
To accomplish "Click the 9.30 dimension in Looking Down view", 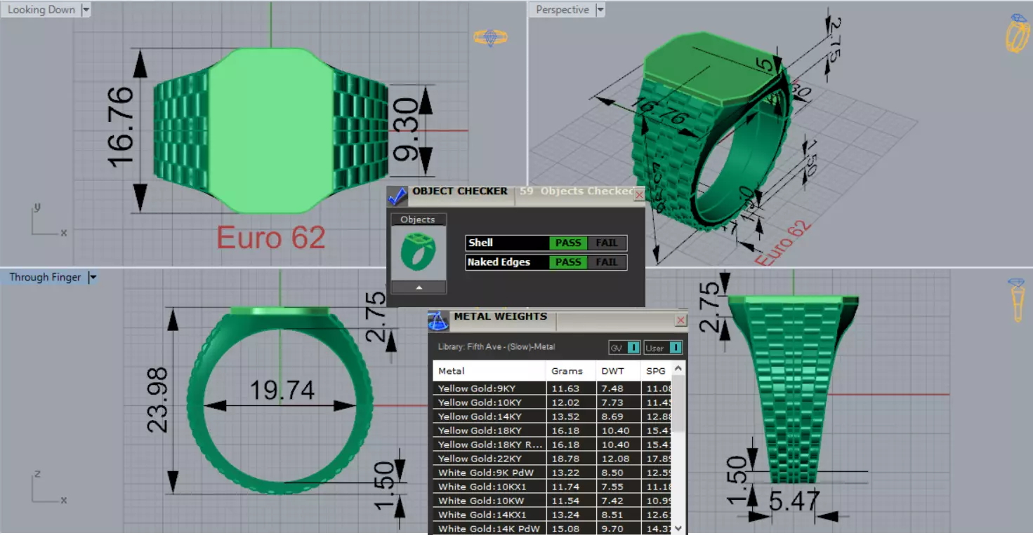I will point(407,130).
